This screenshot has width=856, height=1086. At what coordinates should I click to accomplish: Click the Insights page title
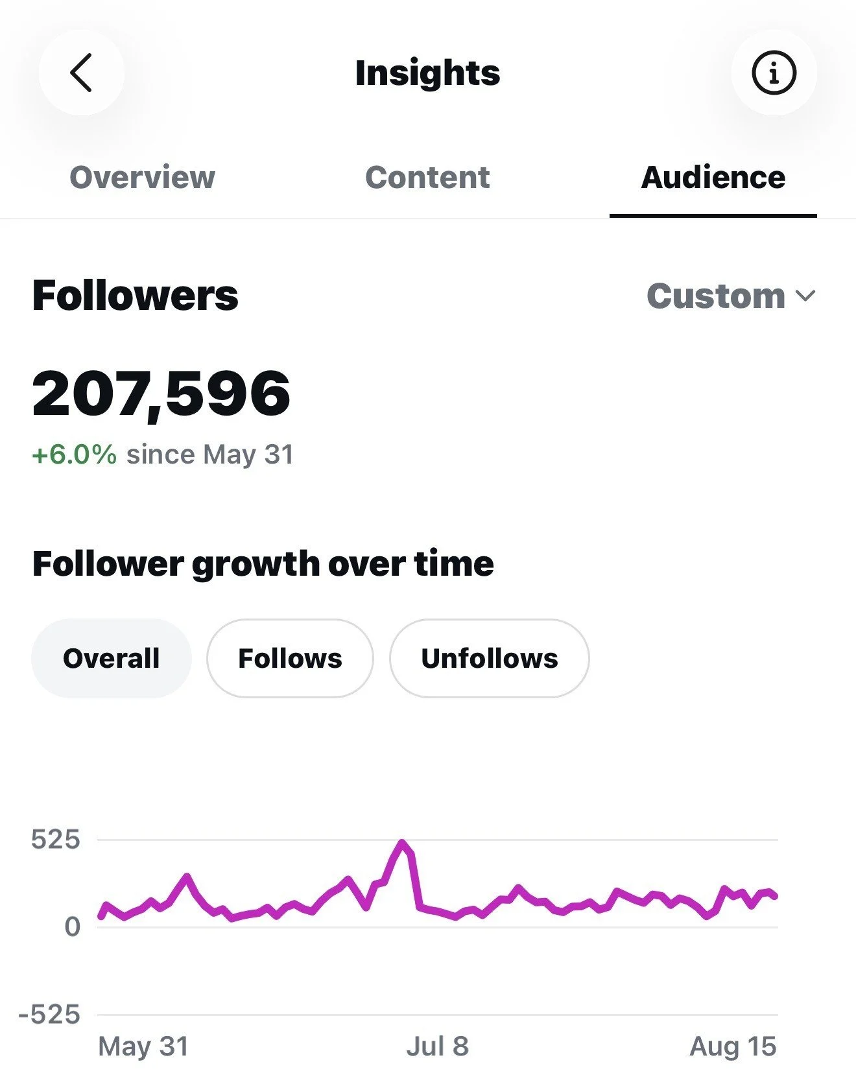click(x=428, y=73)
